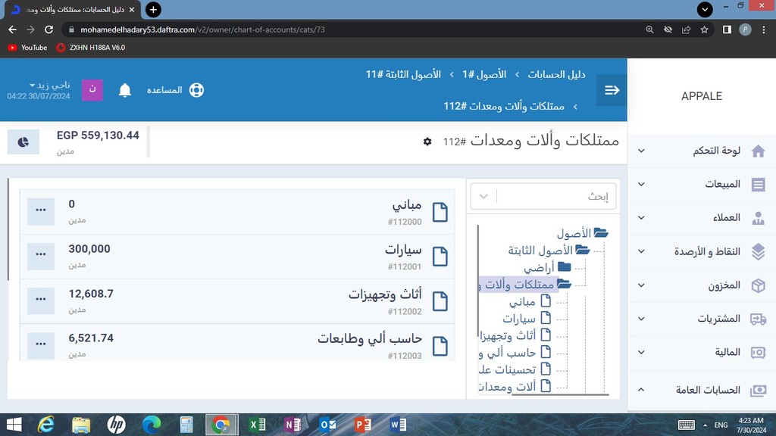The width and height of the screenshot is (776, 436).
Task: Open three-dot menu for مباني row
Action: point(41,211)
